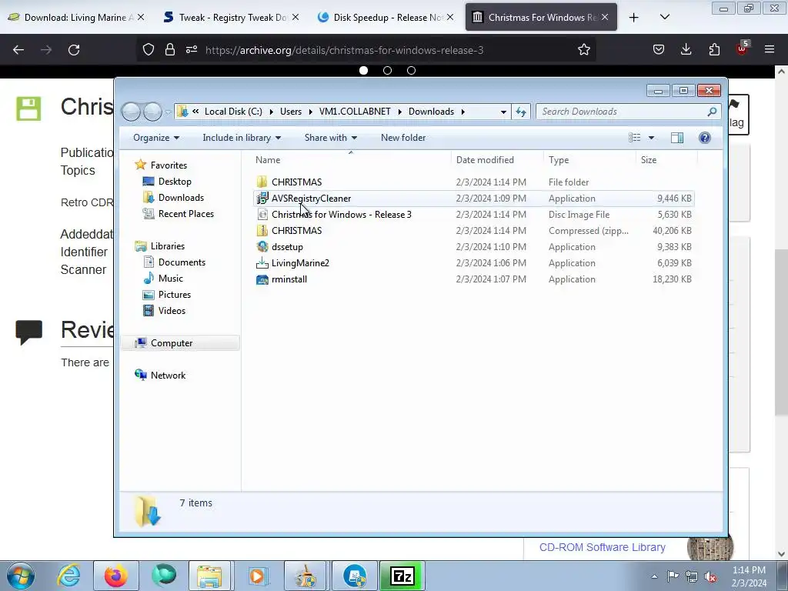Switch to Tweak Registry Tweak tab
Screen dimensions: 788x591
tap(231, 17)
